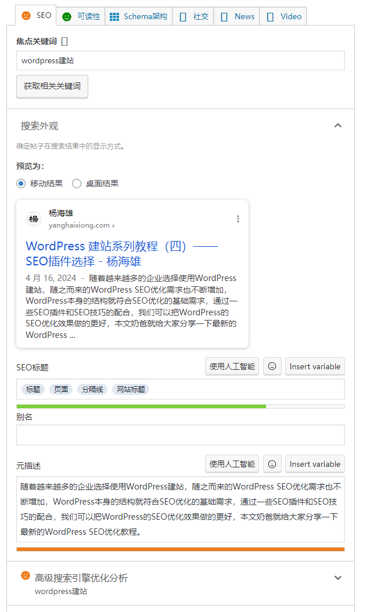The height and width of the screenshot is (612, 374).
Task: Click the 分隔线 variable tag
Action: click(x=92, y=389)
